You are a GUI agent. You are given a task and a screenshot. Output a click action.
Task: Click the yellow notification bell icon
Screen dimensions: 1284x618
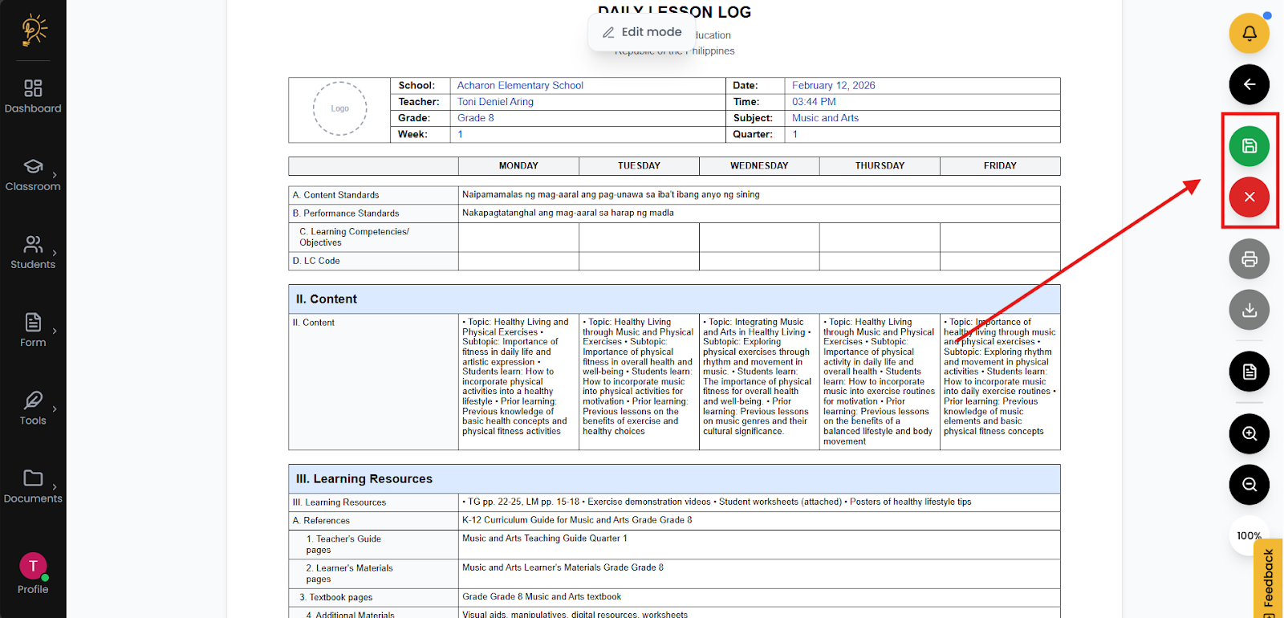pos(1249,34)
